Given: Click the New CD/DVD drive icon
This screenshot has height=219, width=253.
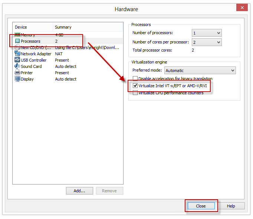Looking at the screenshot, I should click(x=17, y=48).
